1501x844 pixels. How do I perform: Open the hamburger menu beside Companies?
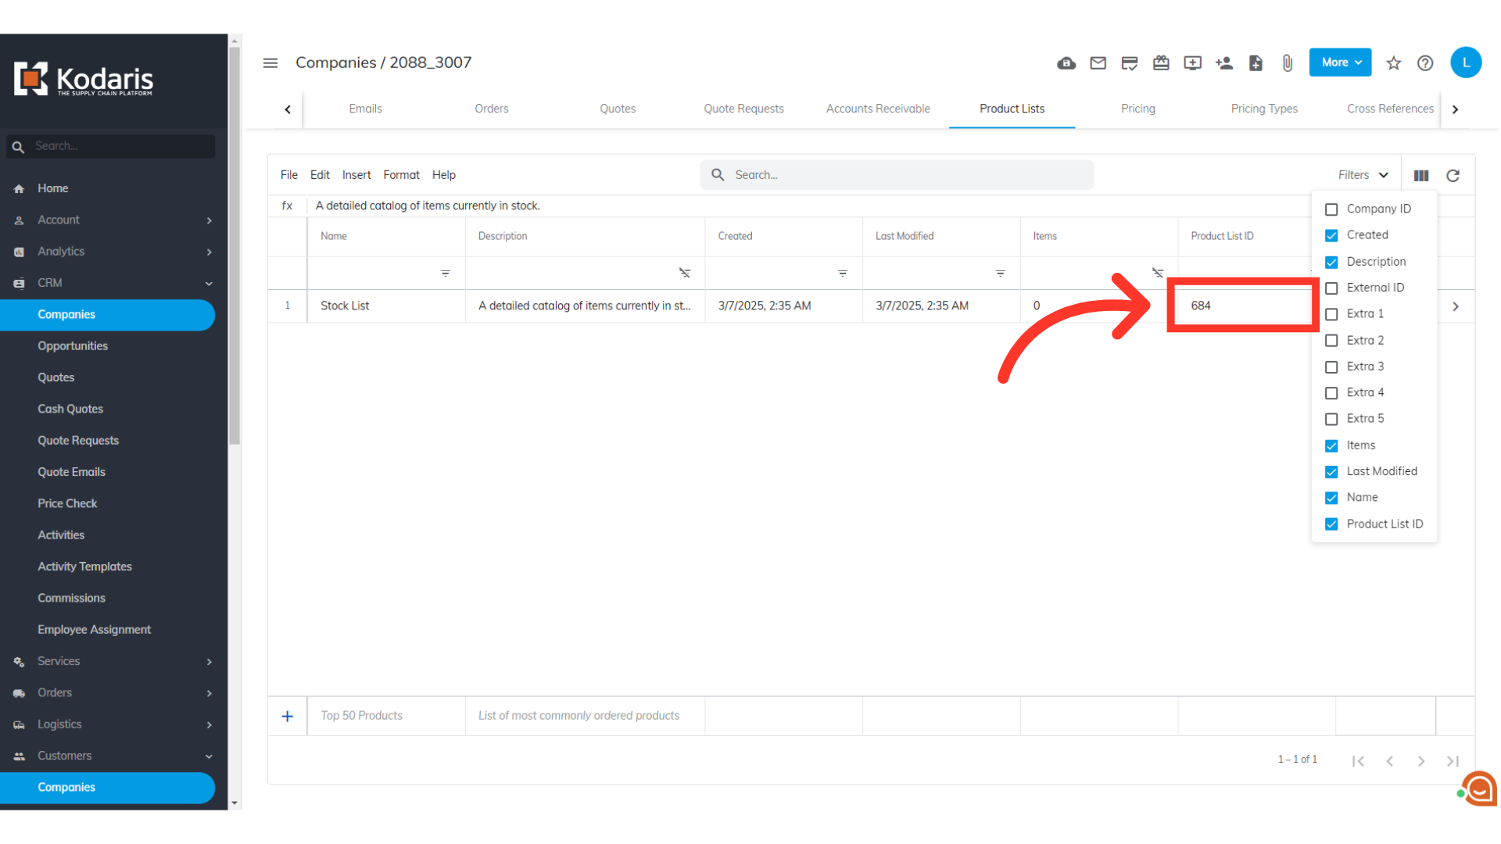(270, 63)
